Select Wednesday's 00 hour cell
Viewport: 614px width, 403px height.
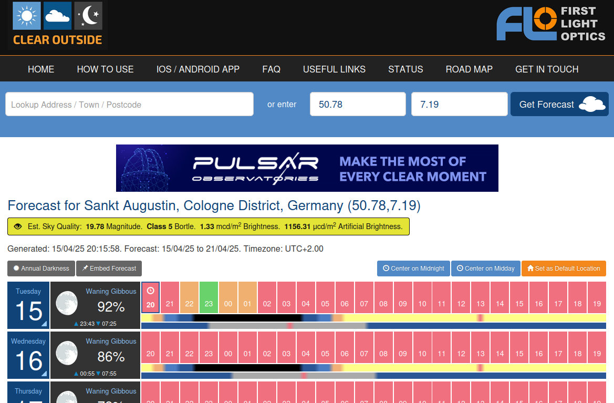(x=228, y=347)
